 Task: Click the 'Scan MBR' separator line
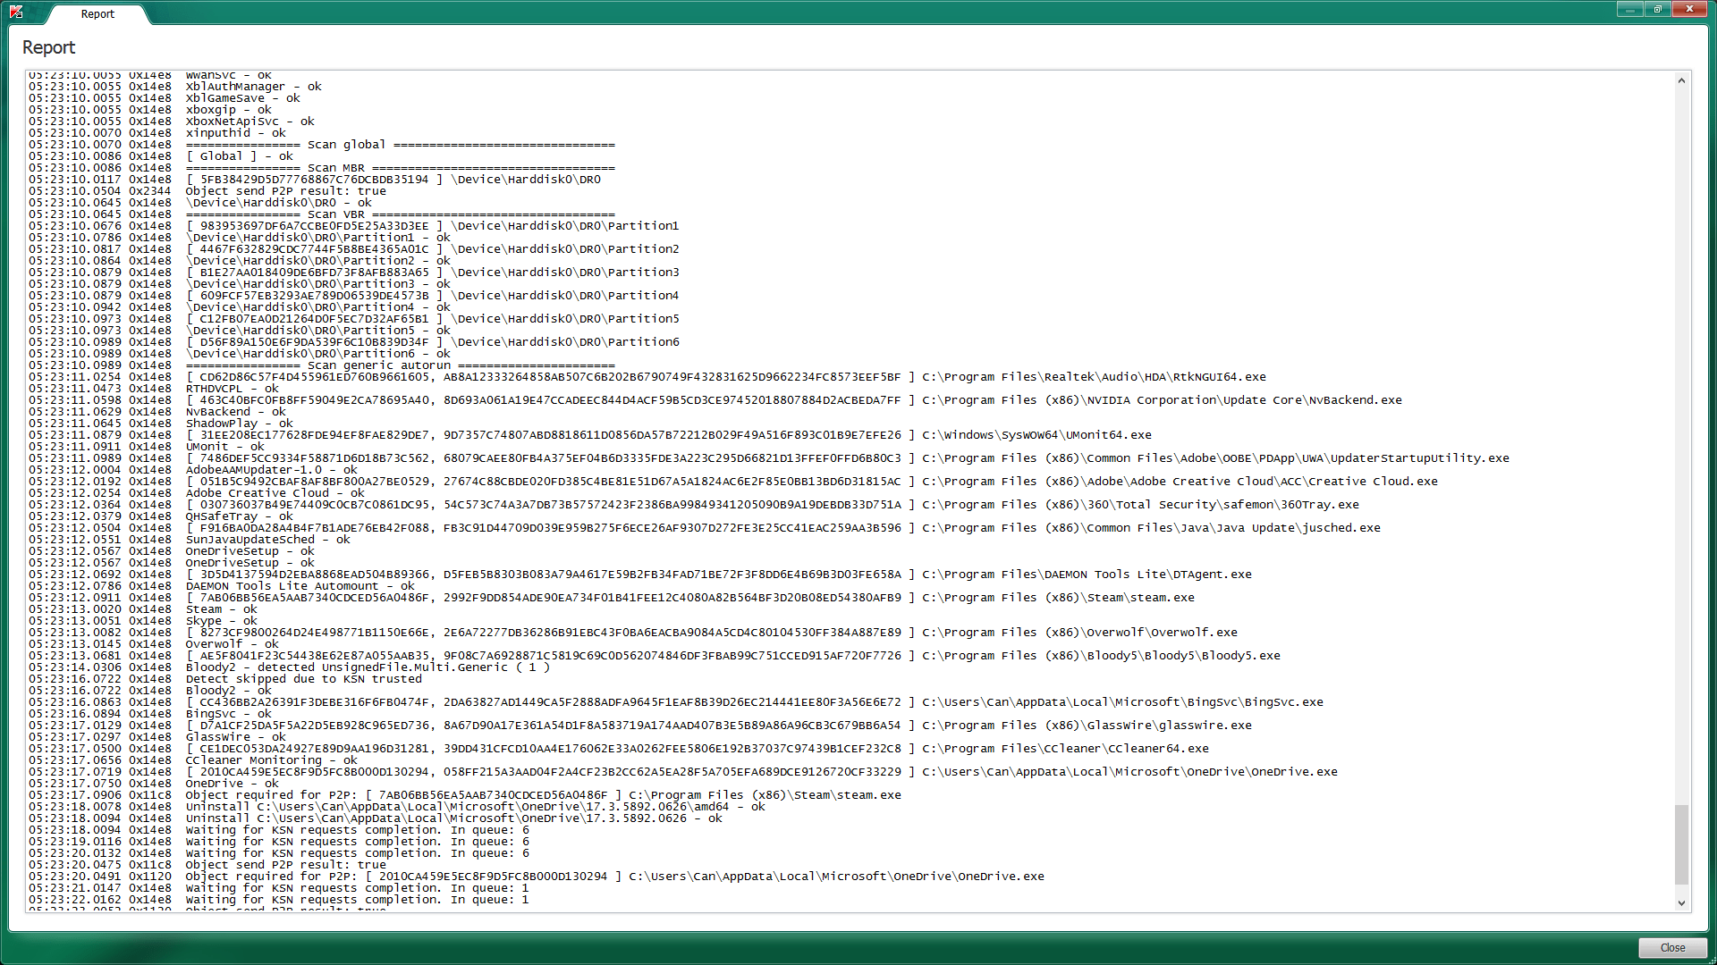click(400, 168)
